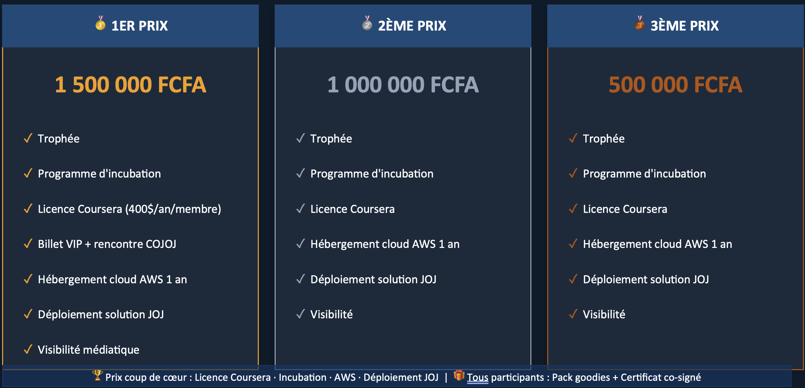Open the underlined Tous link in the footer
Image resolution: width=805 pixels, height=388 pixels.
pyautogui.click(x=477, y=377)
